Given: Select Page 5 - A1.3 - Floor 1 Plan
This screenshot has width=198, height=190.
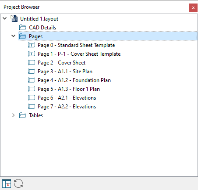Looking at the screenshot, I should click(69, 89).
